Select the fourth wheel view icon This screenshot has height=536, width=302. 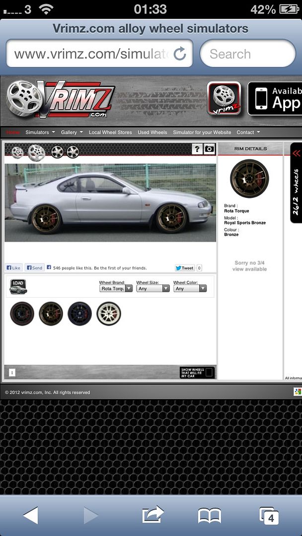(73, 152)
